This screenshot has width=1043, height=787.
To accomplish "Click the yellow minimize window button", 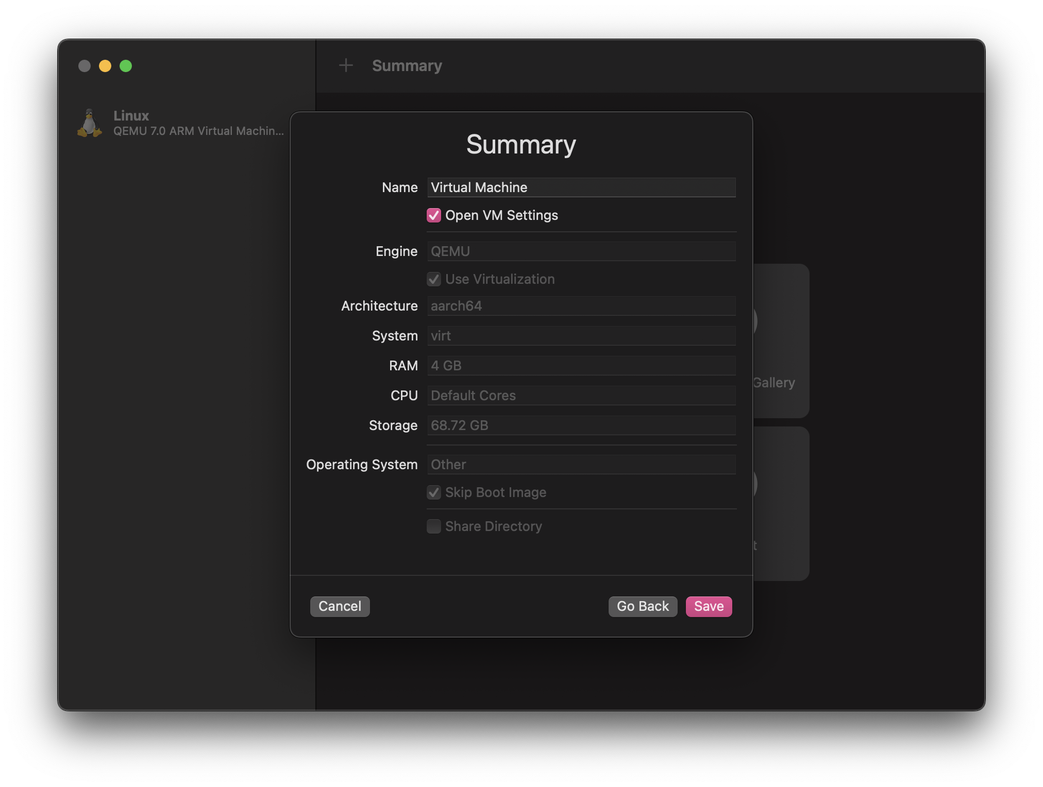I will (x=105, y=66).
